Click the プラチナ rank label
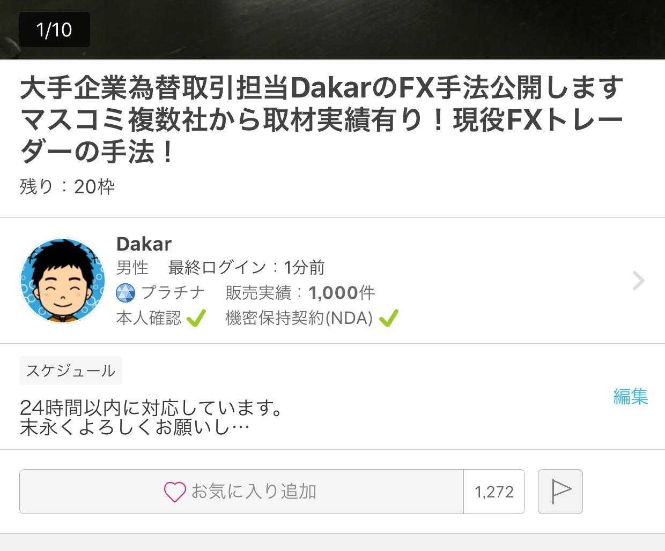The image size is (665, 551). pos(173,293)
